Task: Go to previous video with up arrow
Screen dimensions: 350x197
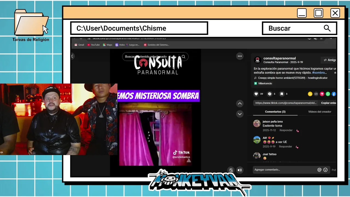Action: pyautogui.click(x=240, y=103)
